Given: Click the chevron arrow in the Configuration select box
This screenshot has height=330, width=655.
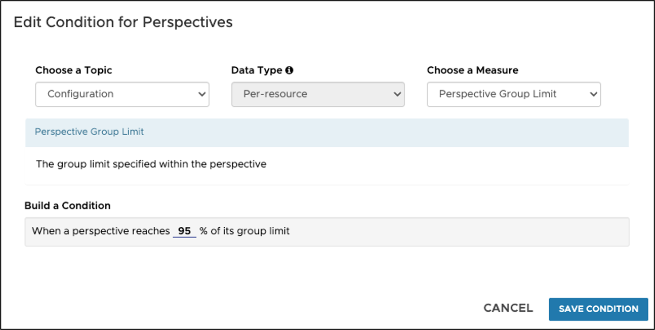Looking at the screenshot, I should point(202,94).
